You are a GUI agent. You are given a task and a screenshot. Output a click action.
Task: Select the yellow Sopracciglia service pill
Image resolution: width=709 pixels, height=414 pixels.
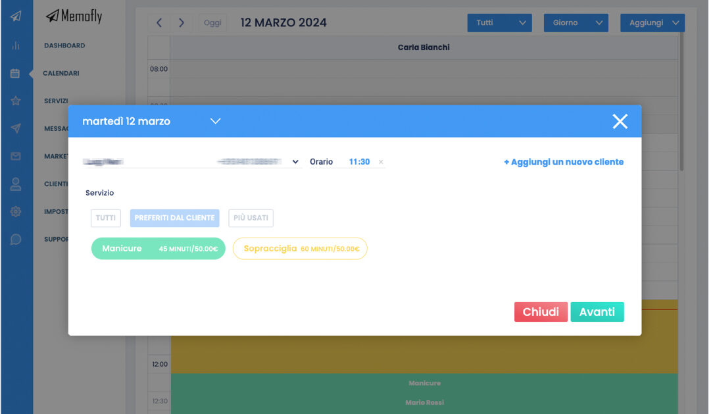click(x=300, y=249)
